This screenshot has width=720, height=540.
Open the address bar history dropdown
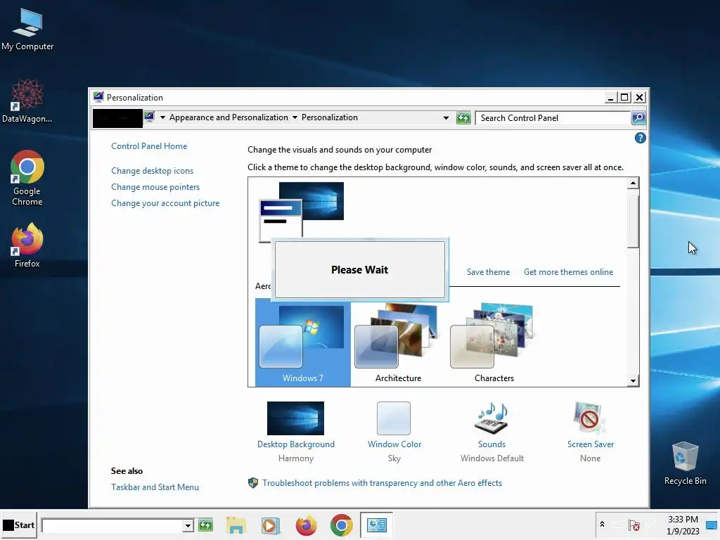tap(445, 118)
